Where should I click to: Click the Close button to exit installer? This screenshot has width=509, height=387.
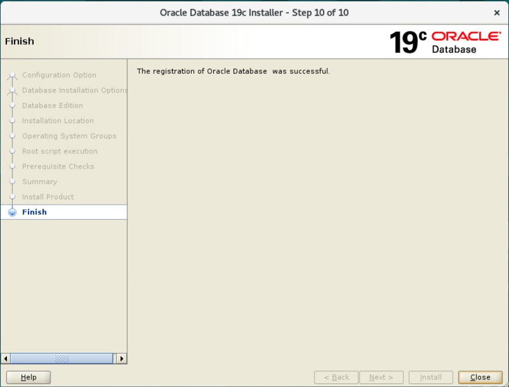coord(480,377)
